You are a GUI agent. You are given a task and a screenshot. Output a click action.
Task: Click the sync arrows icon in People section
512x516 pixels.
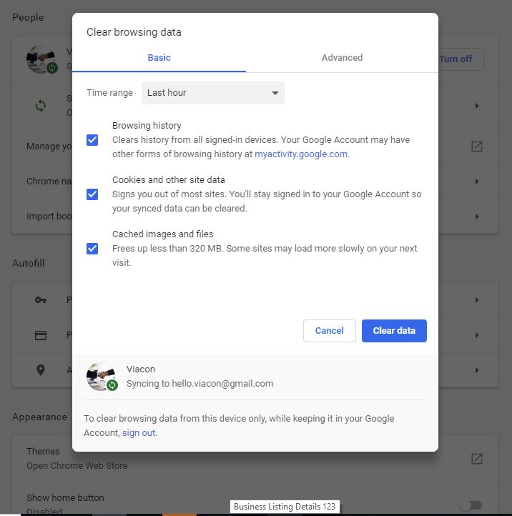pyautogui.click(x=41, y=106)
